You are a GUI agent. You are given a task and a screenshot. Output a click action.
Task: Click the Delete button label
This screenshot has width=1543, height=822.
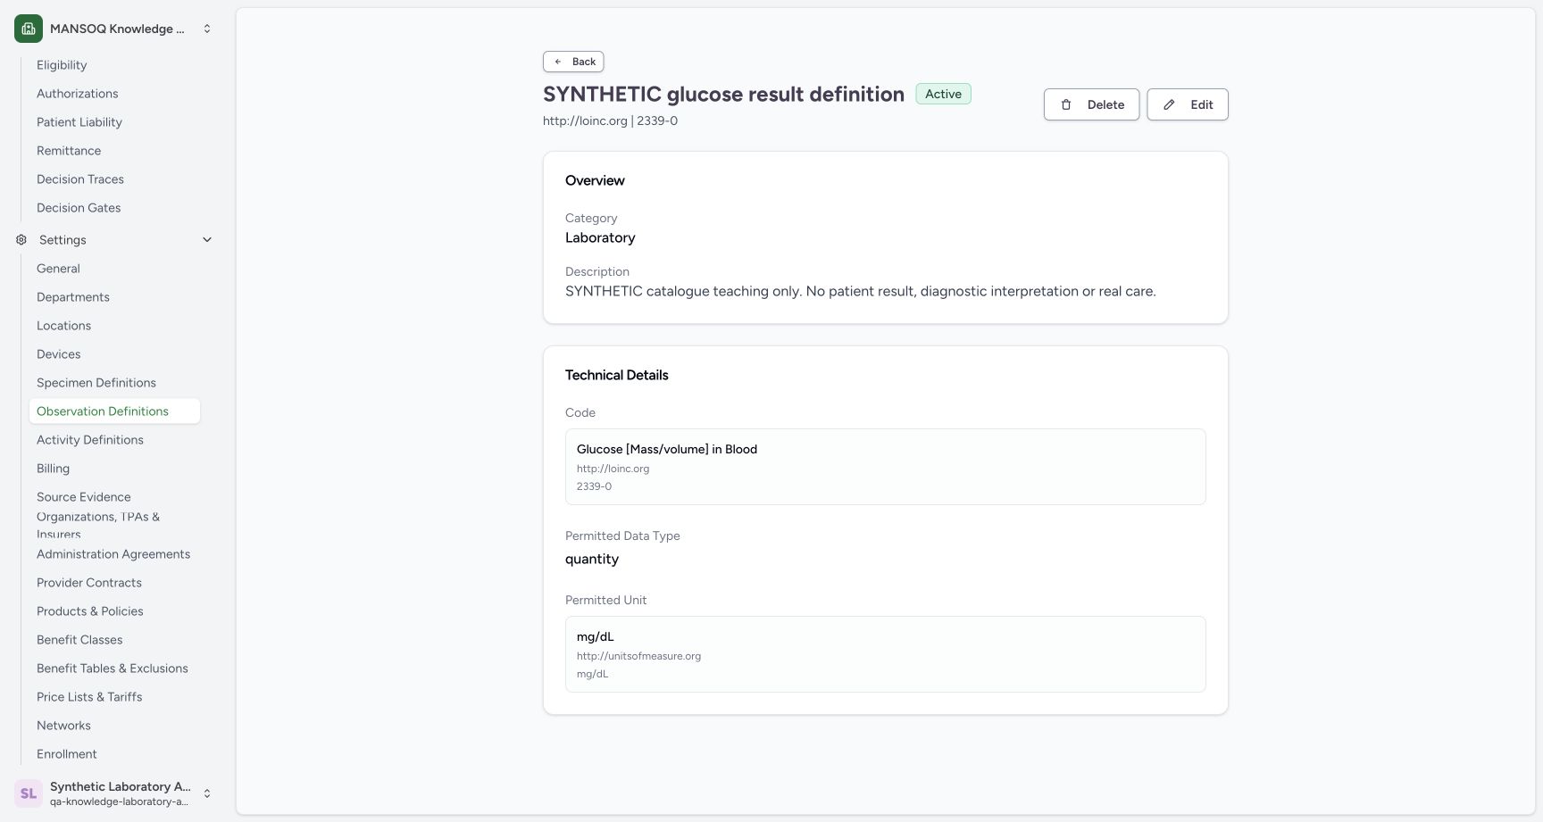pyautogui.click(x=1105, y=104)
